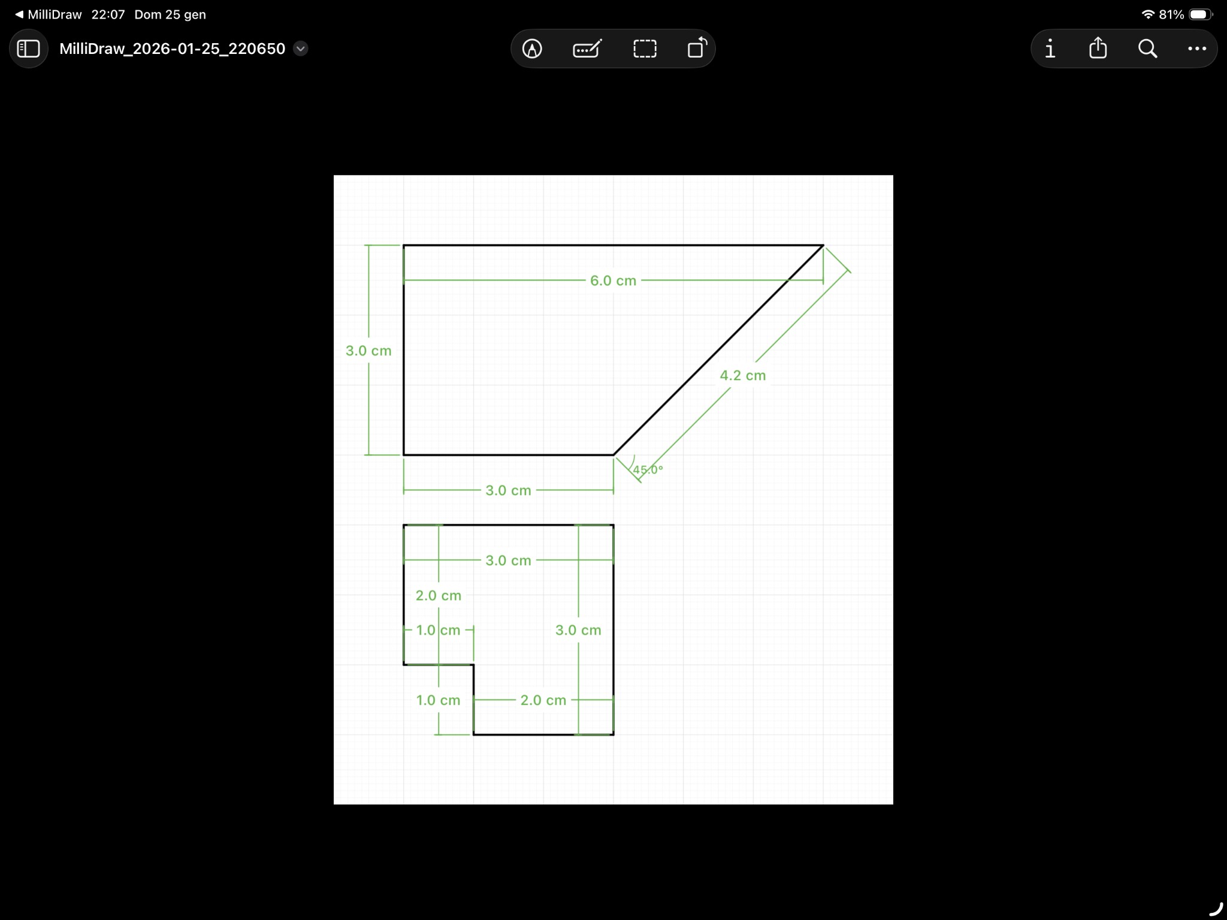The width and height of the screenshot is (1227, 920).
Task: Start a search with the magnifier icon
Action: [x=1146, y=49]
